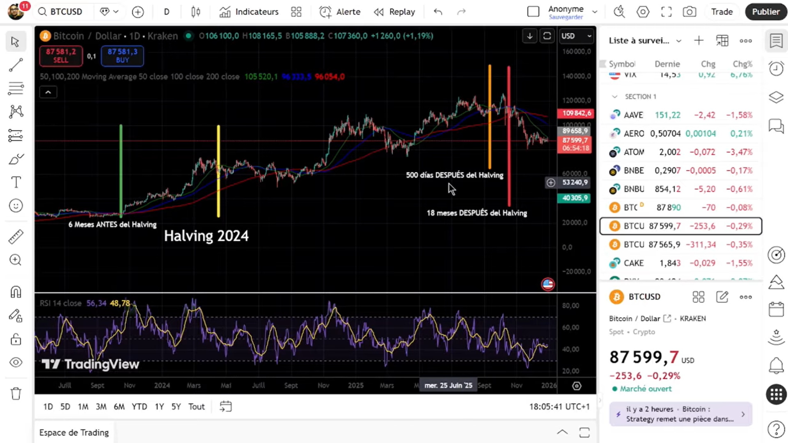
Task: Select the Text annotation tool
Action: point(16,182)
